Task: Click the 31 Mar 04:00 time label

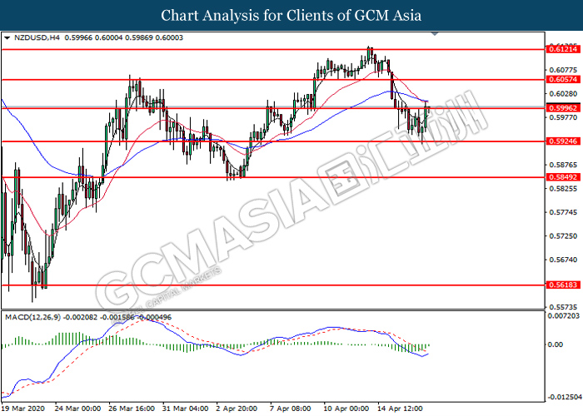Action: [x=186, y=409]
